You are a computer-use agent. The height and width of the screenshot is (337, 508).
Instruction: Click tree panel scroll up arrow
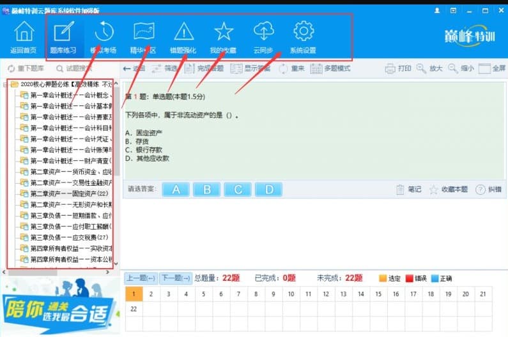116,84
